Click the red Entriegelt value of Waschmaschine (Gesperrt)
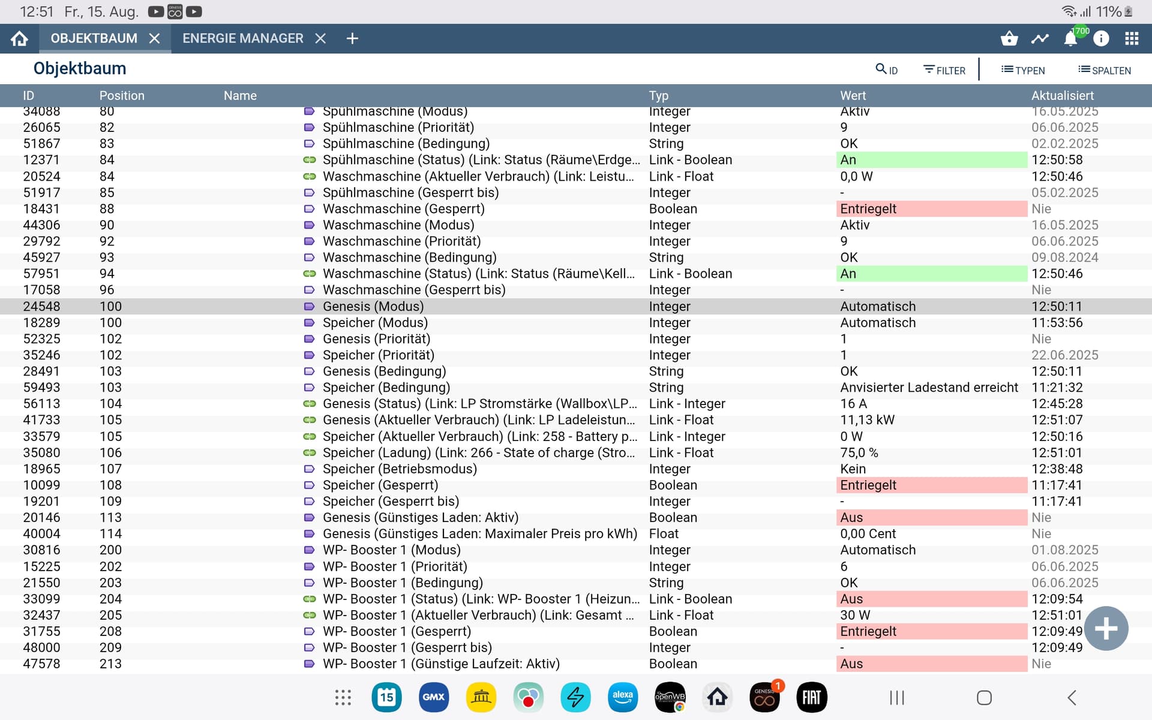Viewport: 1152px width, 720px height. [931, 209]
